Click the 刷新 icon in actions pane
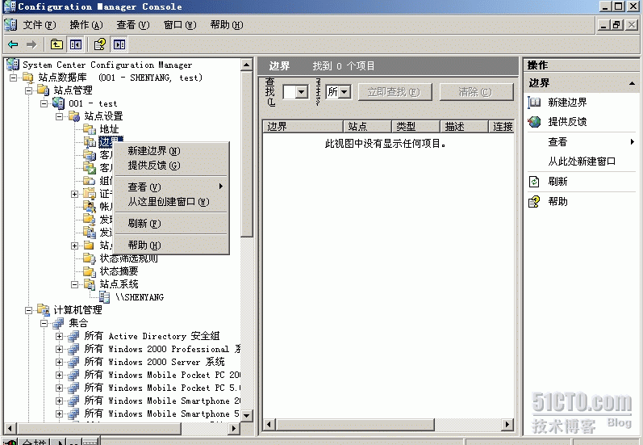Image resolution: width=643 pixels, height=445 pixels. (534, 182)
